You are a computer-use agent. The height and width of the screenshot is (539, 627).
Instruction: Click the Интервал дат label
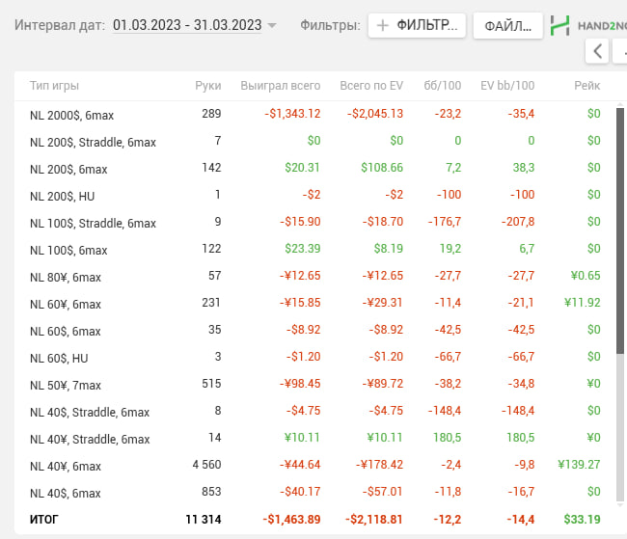[x=60, y=25]
